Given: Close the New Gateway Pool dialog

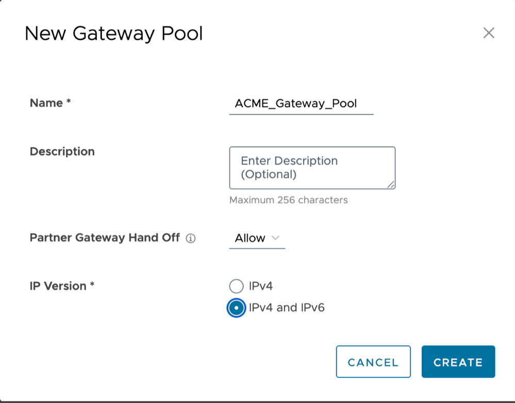Looking at the screenshot, I should [x=489, y=33].
